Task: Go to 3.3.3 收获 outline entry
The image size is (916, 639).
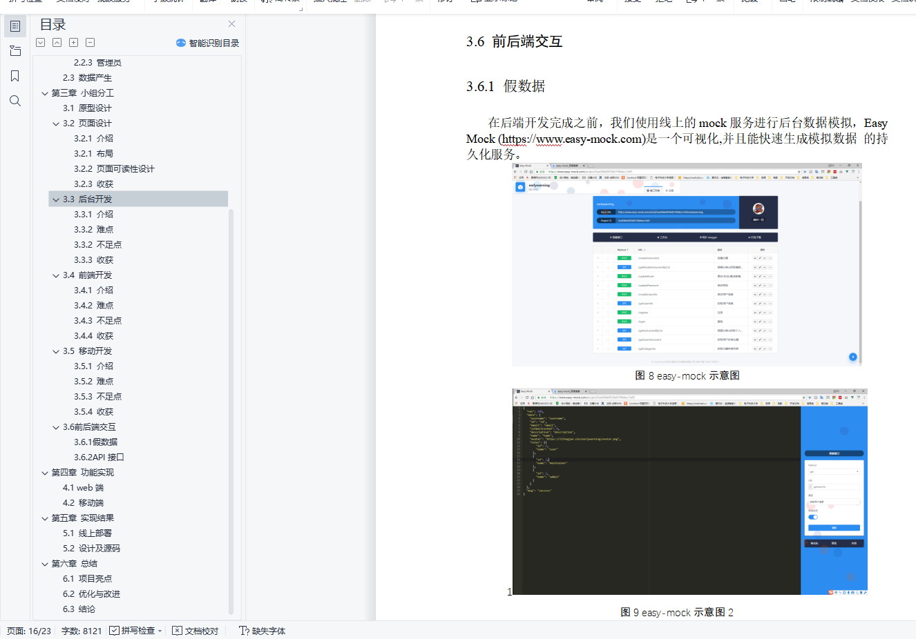Action: (x=93, y=260)
